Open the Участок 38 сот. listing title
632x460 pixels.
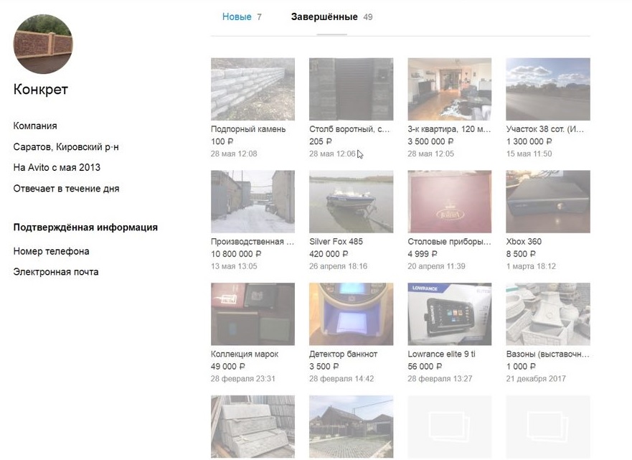click(545, 129)
